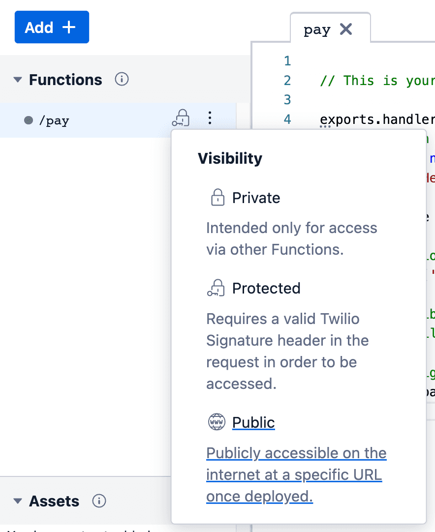
Task: Open the Assets section info tooltip
Action: (99, 501)
